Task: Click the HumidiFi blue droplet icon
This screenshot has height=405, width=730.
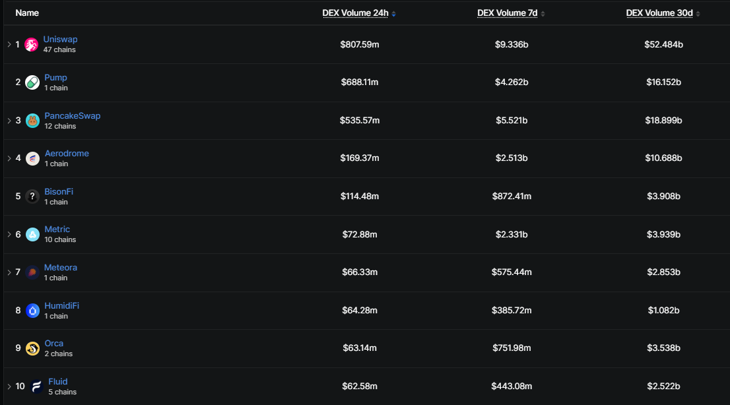Action: pos(32,311)
